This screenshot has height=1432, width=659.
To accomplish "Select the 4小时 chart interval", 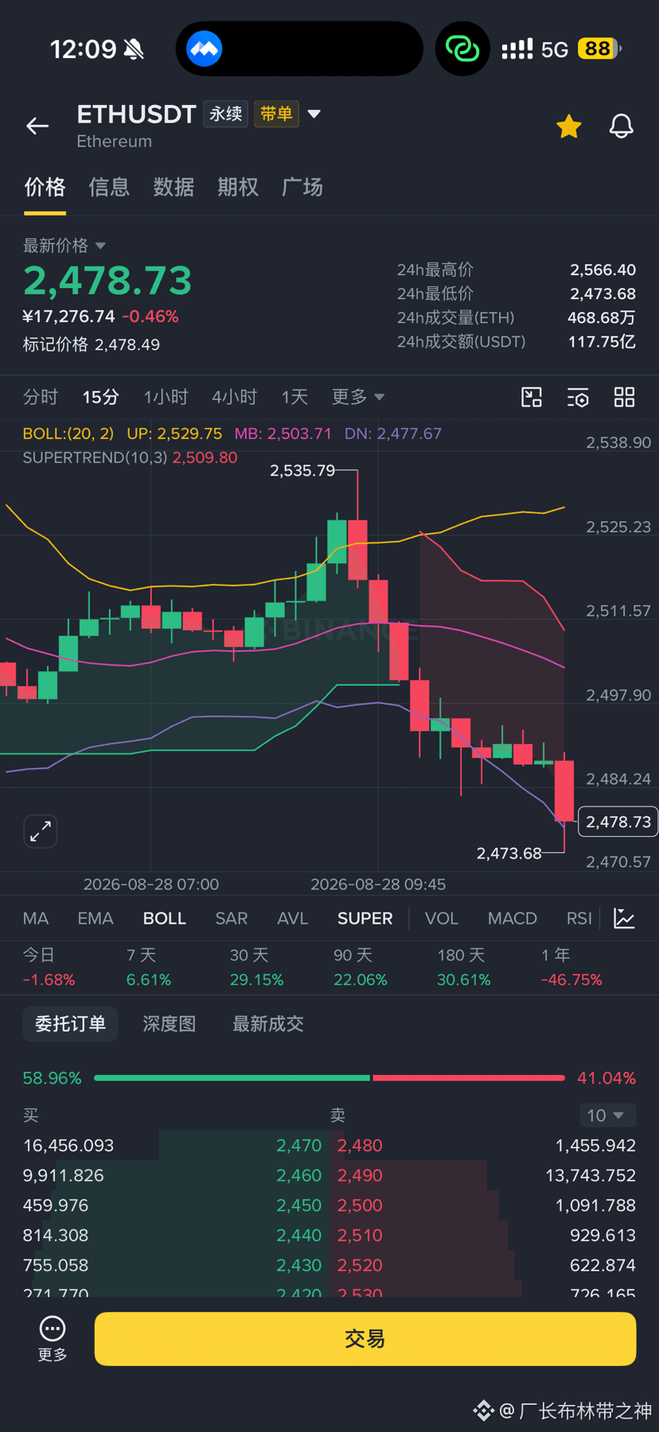I will 234,397.
